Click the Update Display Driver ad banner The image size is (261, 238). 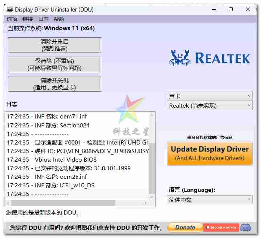tap(209, 153)
